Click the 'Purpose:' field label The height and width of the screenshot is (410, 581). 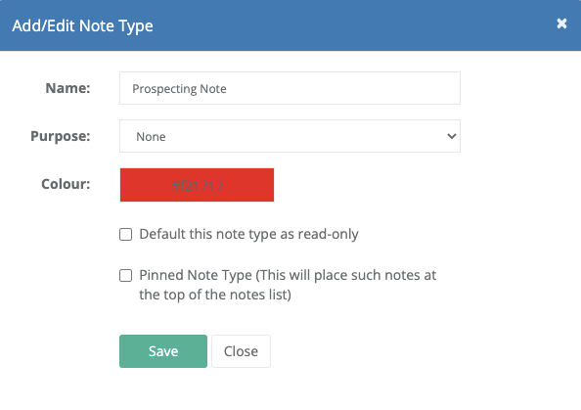pos(61,136)
